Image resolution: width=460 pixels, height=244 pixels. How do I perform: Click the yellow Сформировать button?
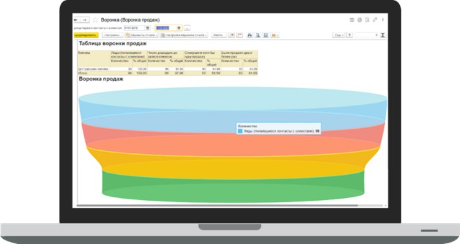[x=85, y=35]
